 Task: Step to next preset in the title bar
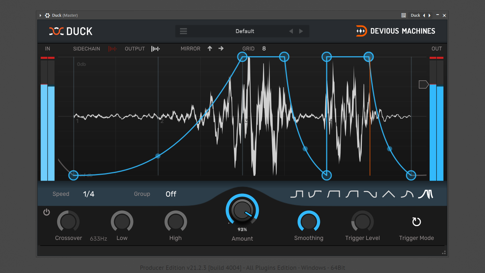click(x=430, y=15)
